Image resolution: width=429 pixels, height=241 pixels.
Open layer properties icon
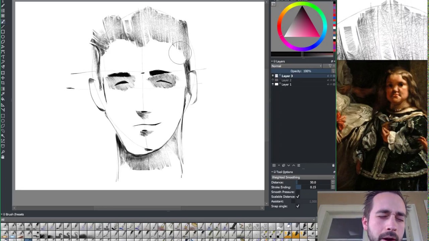pos(299,165)
